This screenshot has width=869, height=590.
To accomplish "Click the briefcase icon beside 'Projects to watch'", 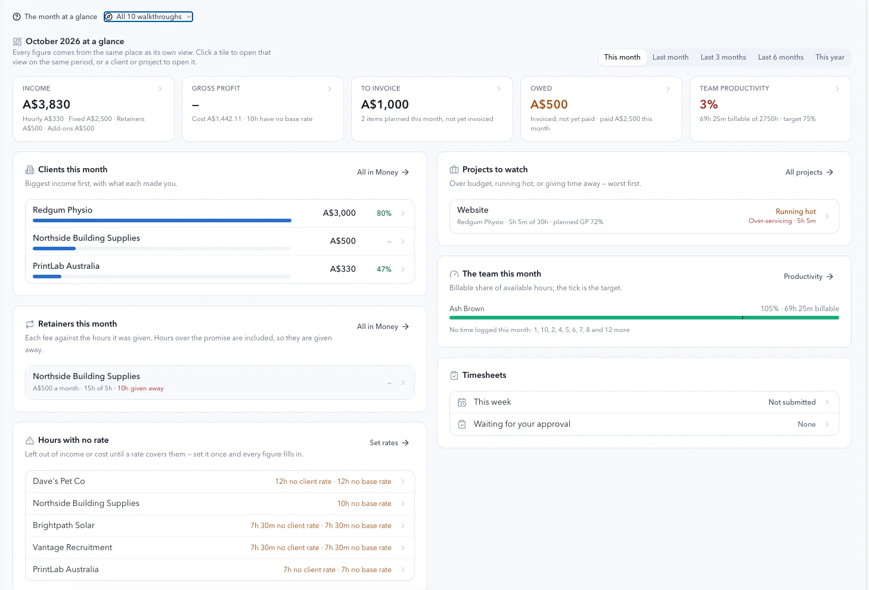I will [454, 170].
